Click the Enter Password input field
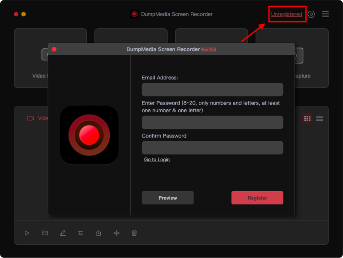 pos(212,122)
